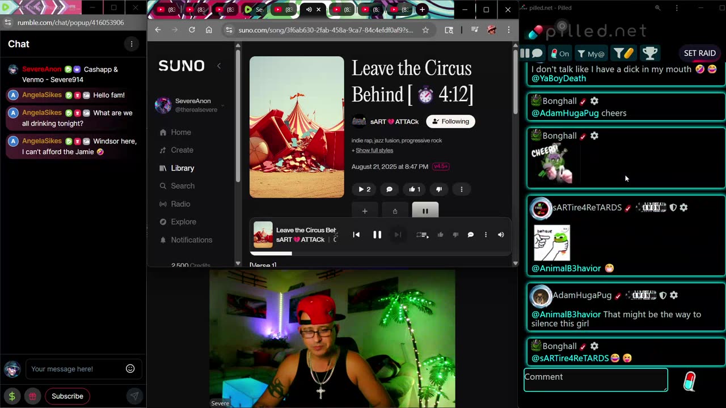The image size is (726, 408).
Task: Reload the Suno page
Action: (x=192, y=30)
